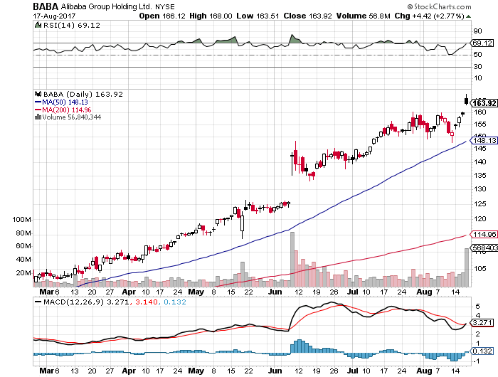This screenshot has width=498, height=377.
Task: Click the Low 163.51 value
Action: point(258,16)
